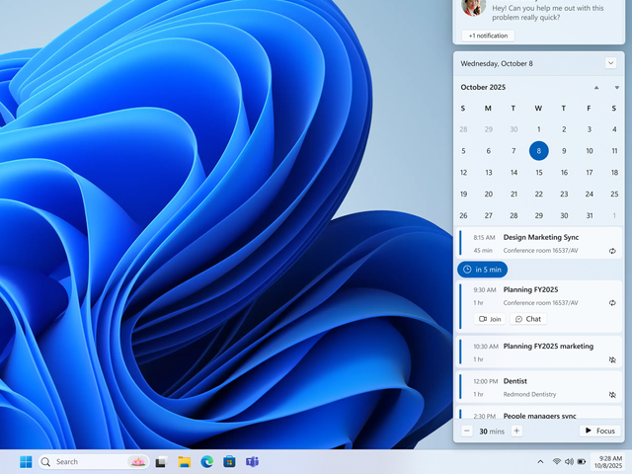Select October 15 in the calendar
Screen dimensions: 632x474
tap(538, 172)
